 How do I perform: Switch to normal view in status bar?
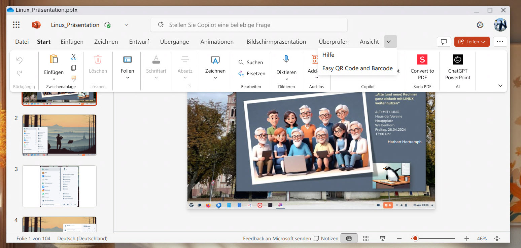click(x=349, y=239)
